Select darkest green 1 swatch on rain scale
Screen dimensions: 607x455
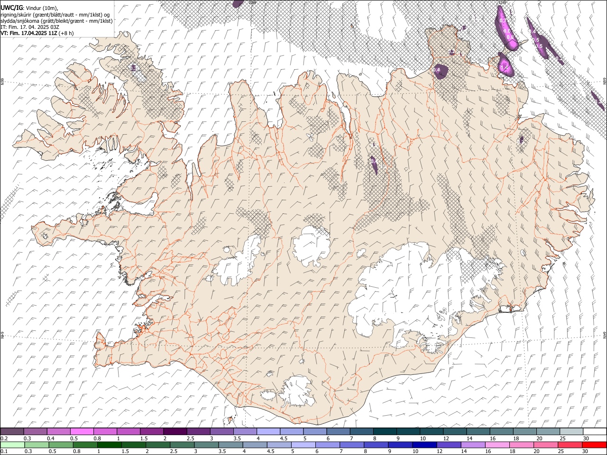pyautogui.click(x=110, y=445)
